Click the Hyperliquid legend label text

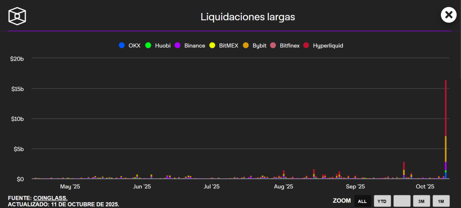[x=328, y=45]
